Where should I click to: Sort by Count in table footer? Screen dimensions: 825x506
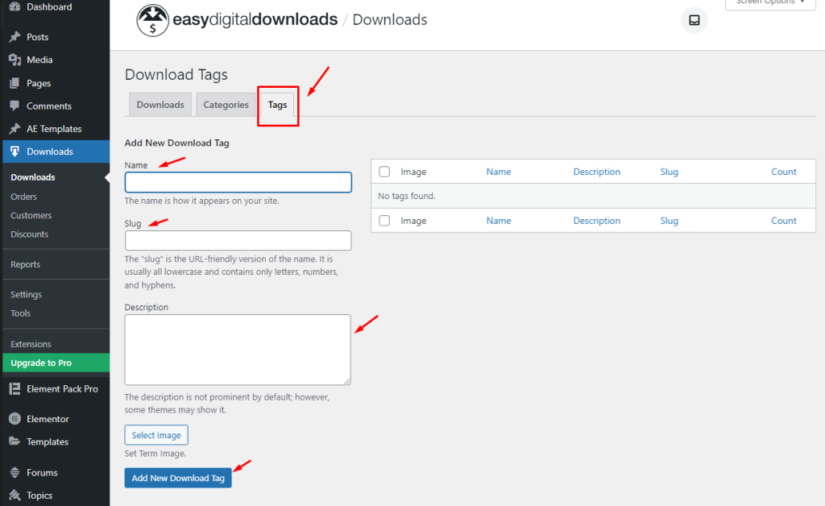click(x=784, y=221)
